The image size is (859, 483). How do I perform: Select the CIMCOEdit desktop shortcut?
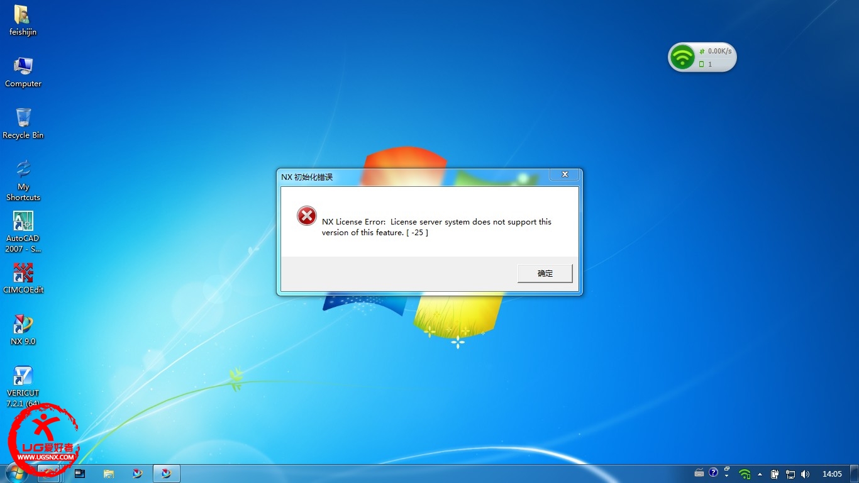(23, 279)
